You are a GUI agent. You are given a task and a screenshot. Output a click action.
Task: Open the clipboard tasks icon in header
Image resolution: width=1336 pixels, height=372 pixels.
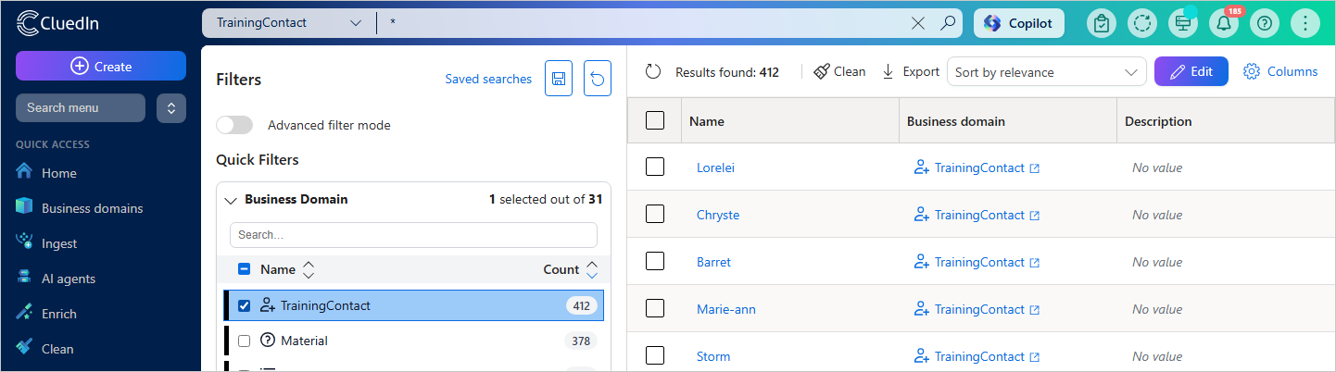coord(1102,24)
